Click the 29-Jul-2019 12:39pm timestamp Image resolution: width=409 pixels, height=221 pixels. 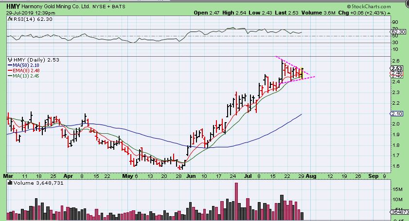click(31, 13)
